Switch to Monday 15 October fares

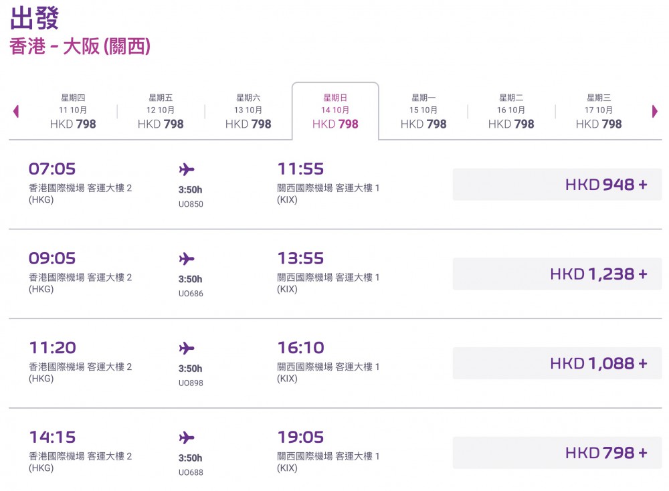pyautogui.click(x=423, y=111)
